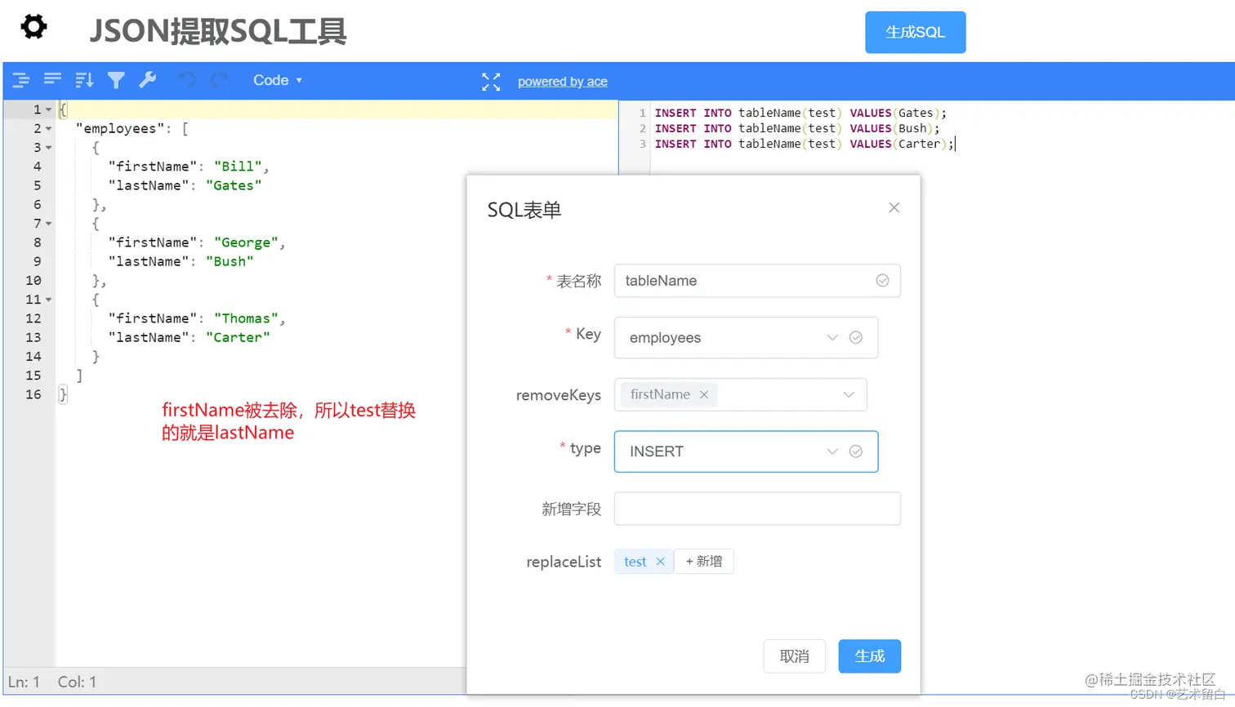Click the sort contents icon
Image resolution: width=1235 pixels, height=707 pixels.
pos(84,80)
